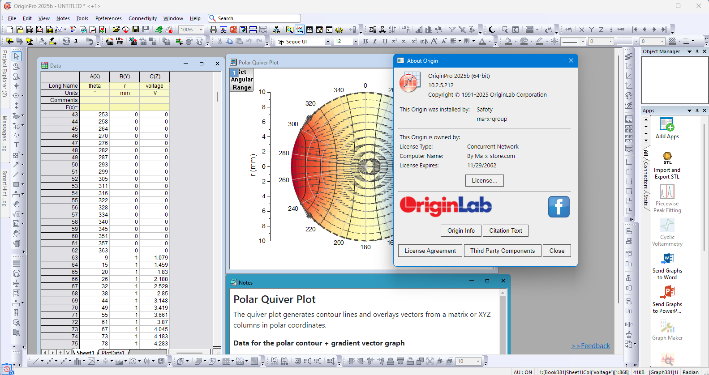Pick the Rectangle drawing tool

[16, 184]
